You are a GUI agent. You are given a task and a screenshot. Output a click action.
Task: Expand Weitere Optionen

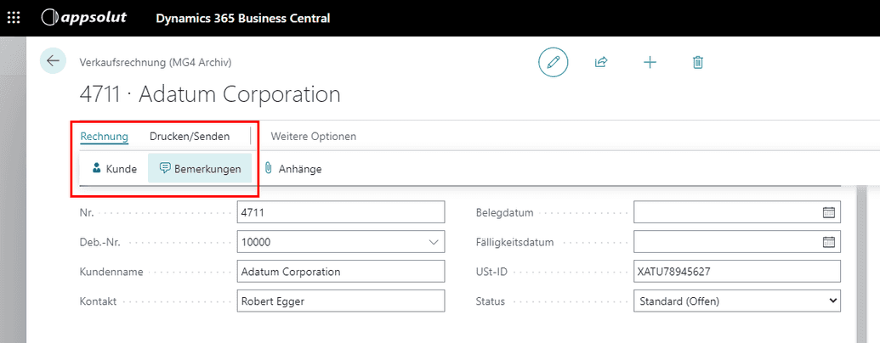(313, 136)
